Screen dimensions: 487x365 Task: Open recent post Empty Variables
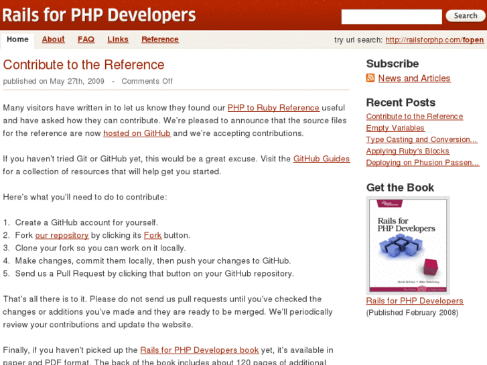[395, 128]
